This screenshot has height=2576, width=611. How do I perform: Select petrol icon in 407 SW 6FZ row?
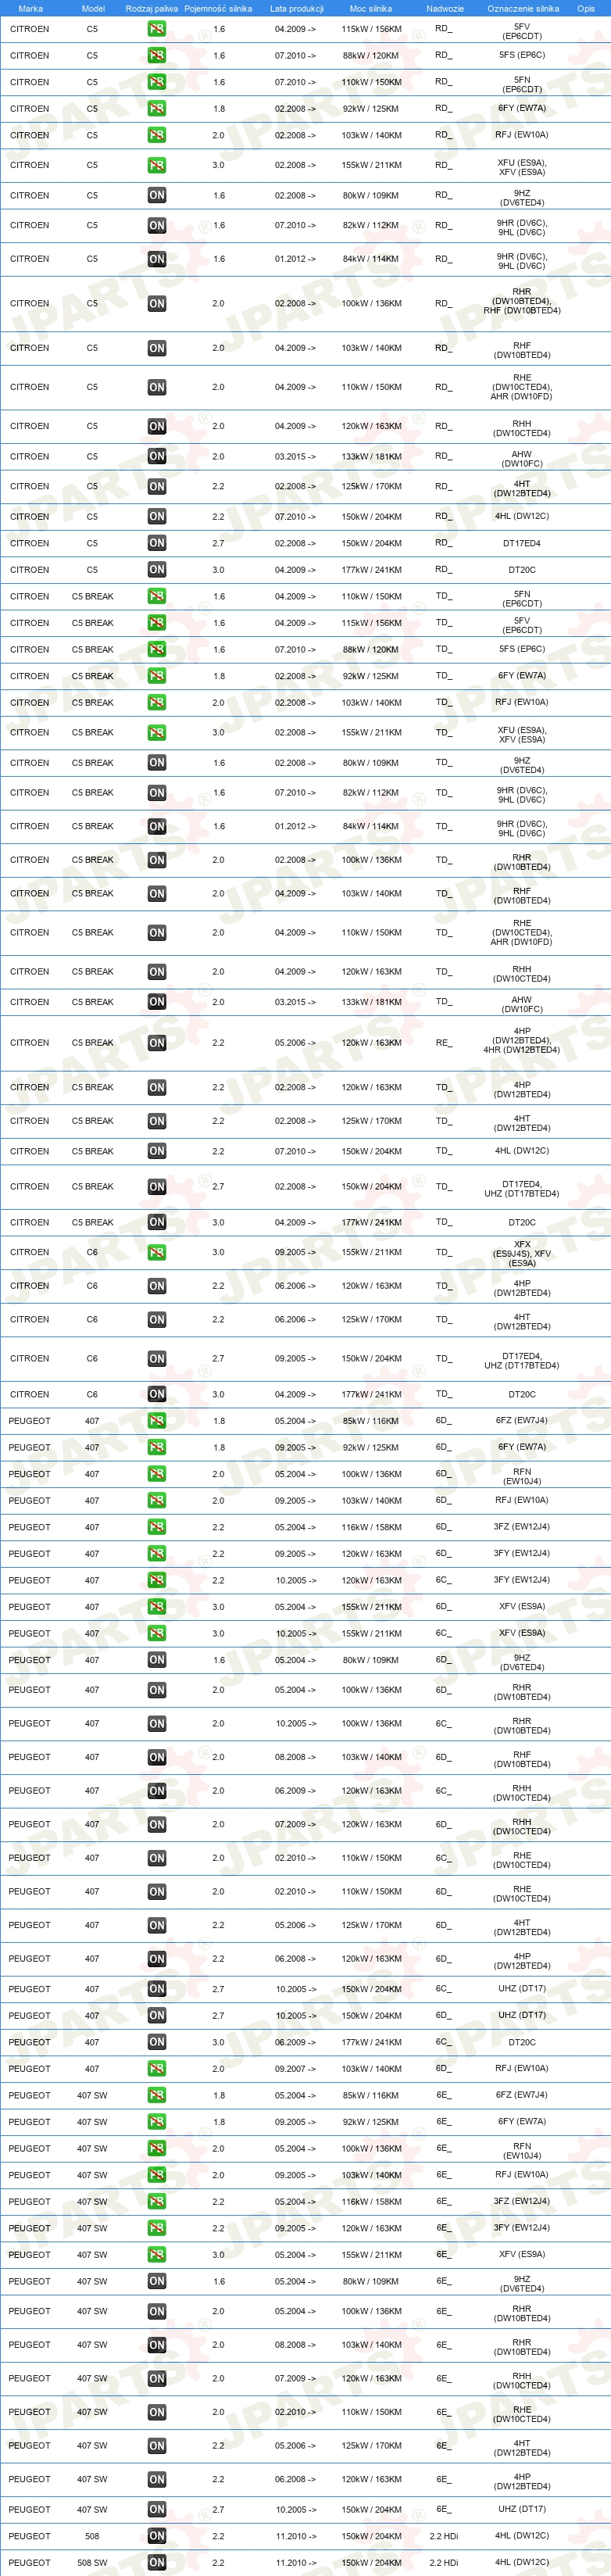coord(157,2096)
